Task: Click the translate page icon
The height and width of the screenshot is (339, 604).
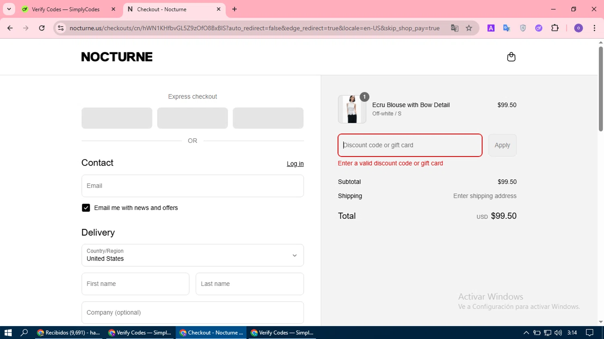Action: coord(455,28)
